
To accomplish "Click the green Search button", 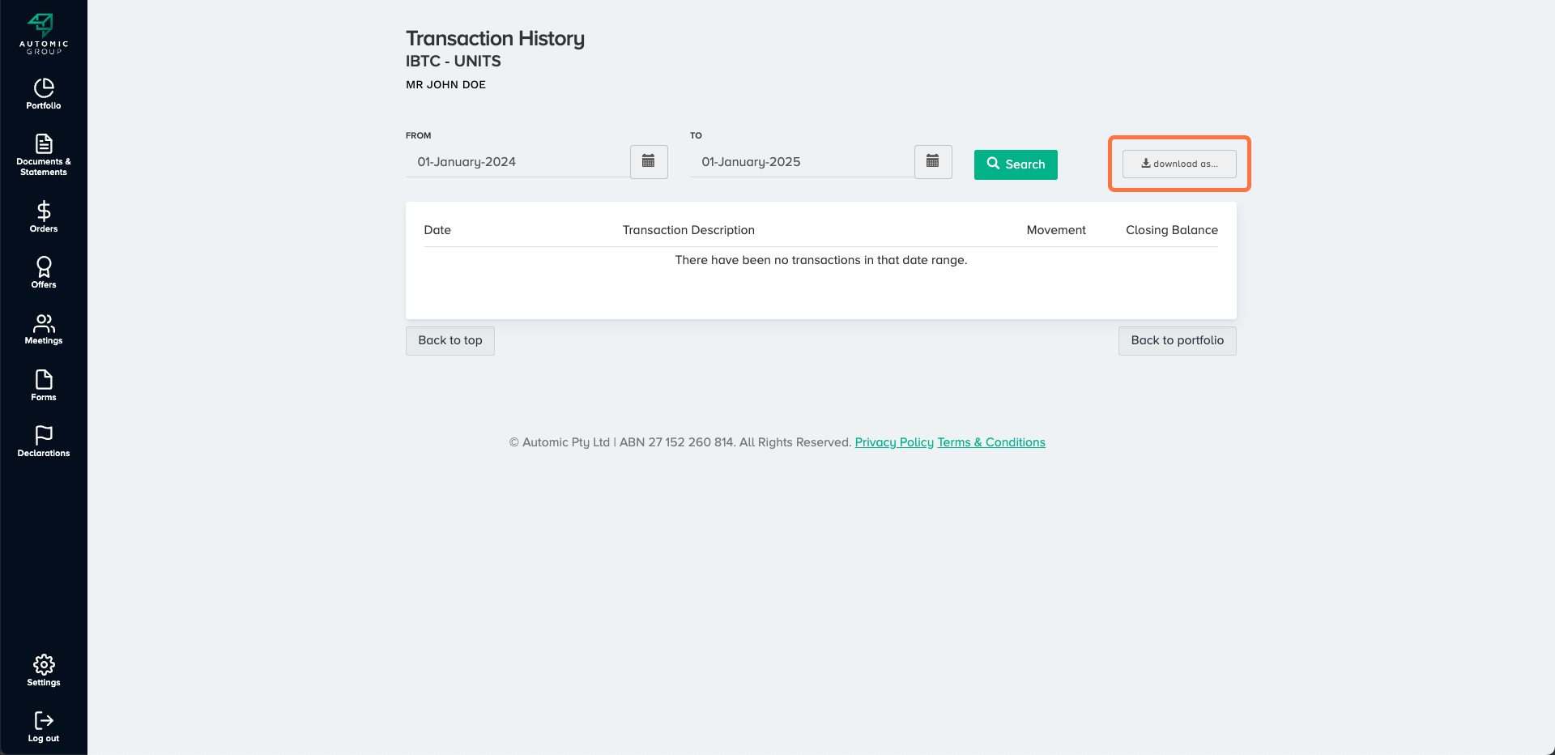I will coord(1016,164).
